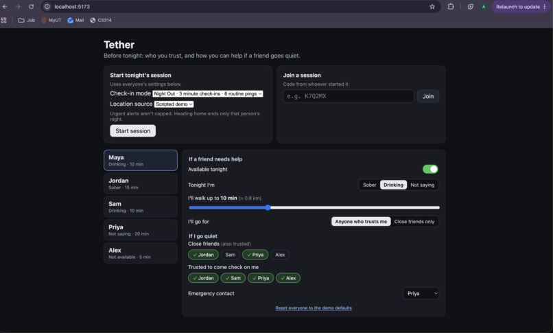Click the 'If I go quiet' heading
553x333 pixels.
point(203,236)
